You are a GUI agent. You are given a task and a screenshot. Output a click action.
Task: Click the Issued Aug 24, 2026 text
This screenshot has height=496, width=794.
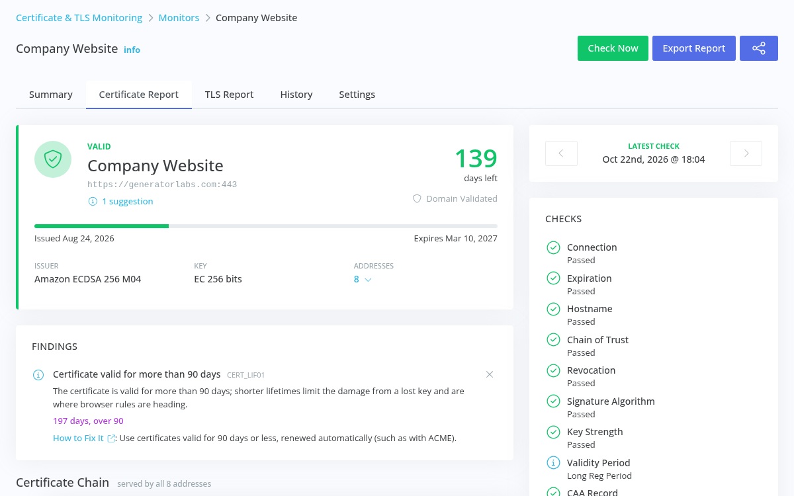click(x=74, y=238)
